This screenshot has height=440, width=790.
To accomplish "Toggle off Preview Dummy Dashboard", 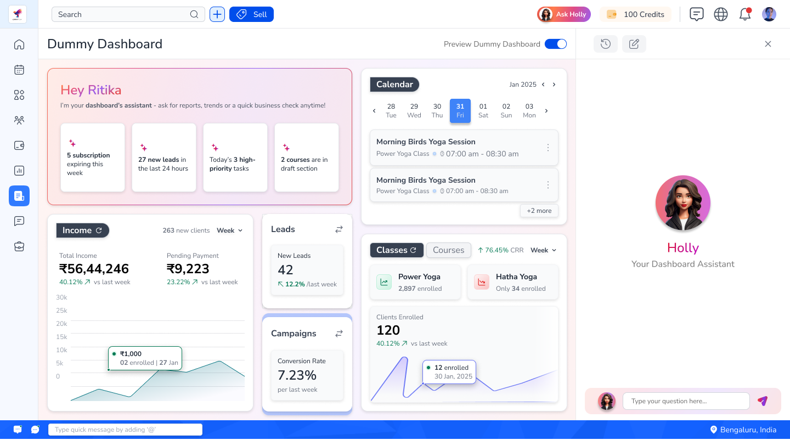I will 556,43.
